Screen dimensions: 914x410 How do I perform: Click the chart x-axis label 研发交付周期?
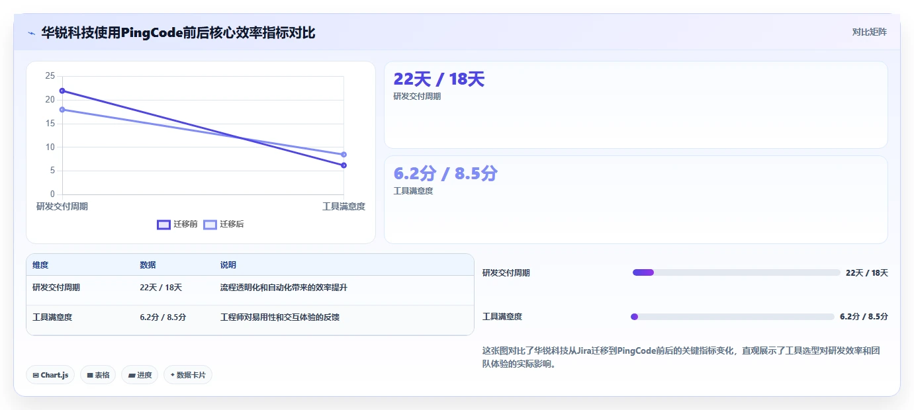point(62,206)
